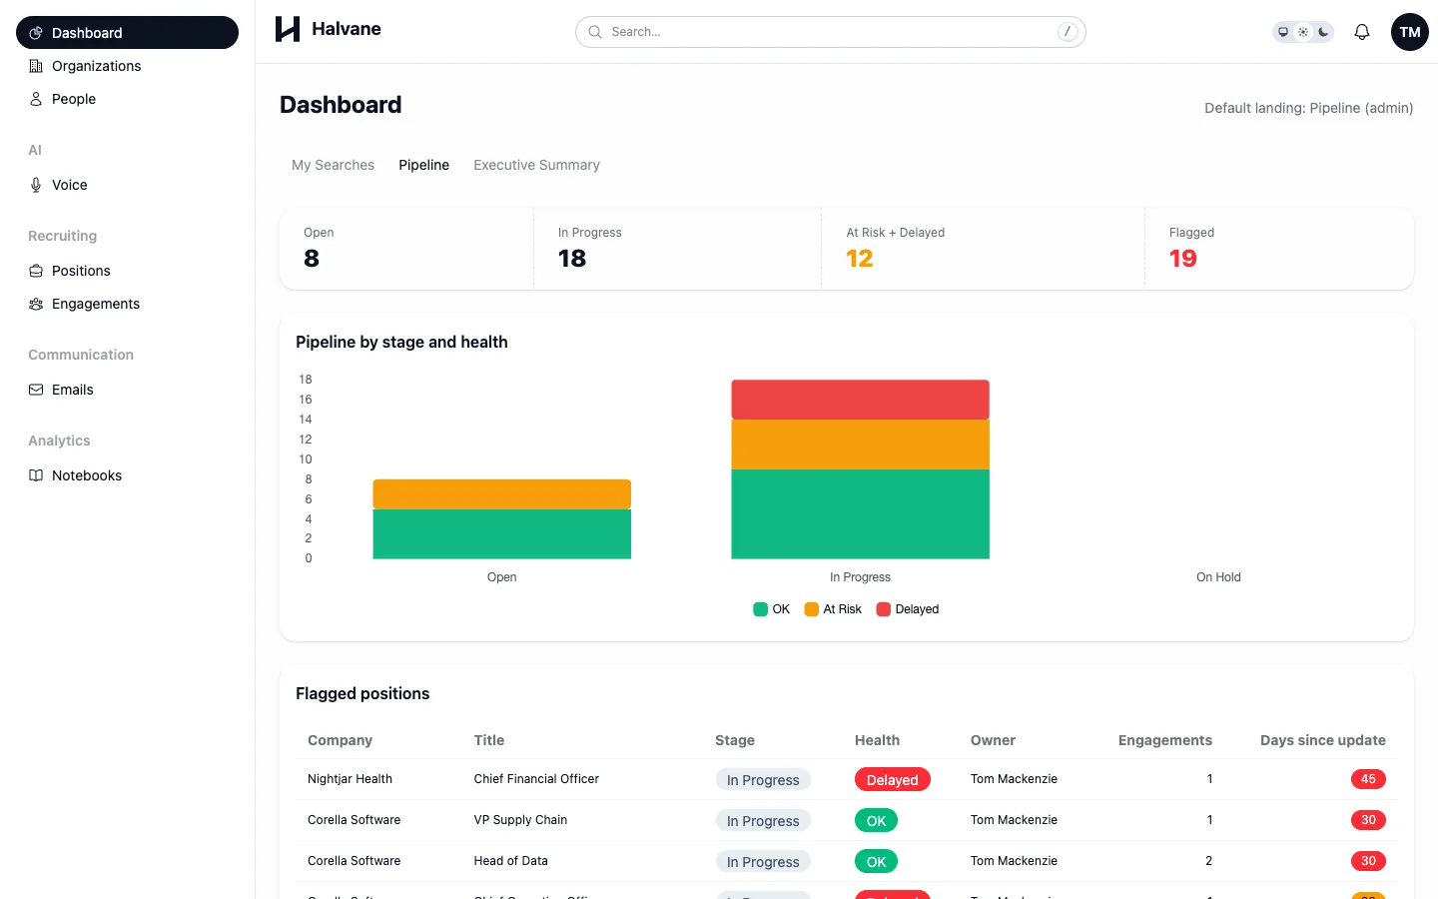
Task: Click the orange At Risk segment of Open bar
Action: (501, 494)
